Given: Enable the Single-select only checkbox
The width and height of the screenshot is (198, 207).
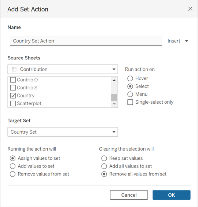Looking at the screenshot, I should click(x=130, y=102).
